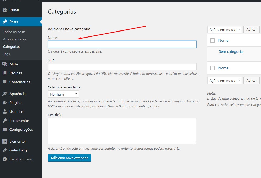The width and height of the screenshot is (261, 178).
Task: Collapse sidebar via Recolher menu text
Action: [21, 159]
